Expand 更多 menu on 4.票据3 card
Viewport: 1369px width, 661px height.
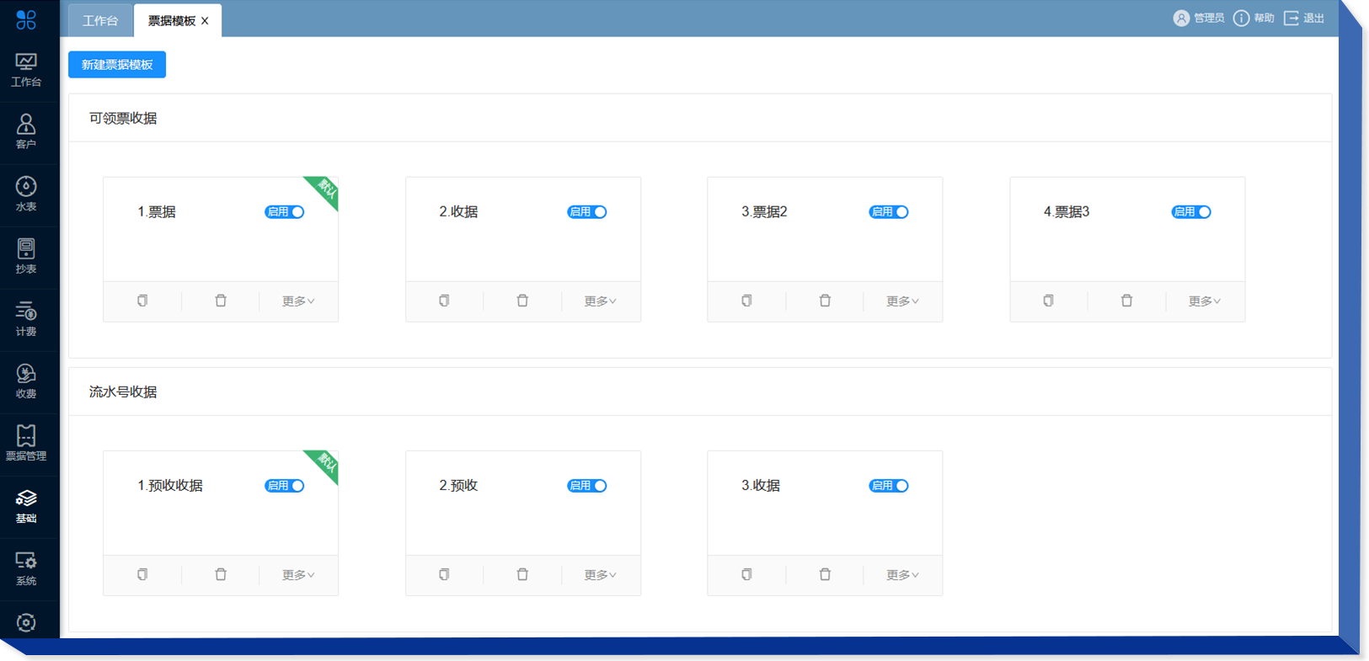coord(1205,301)
